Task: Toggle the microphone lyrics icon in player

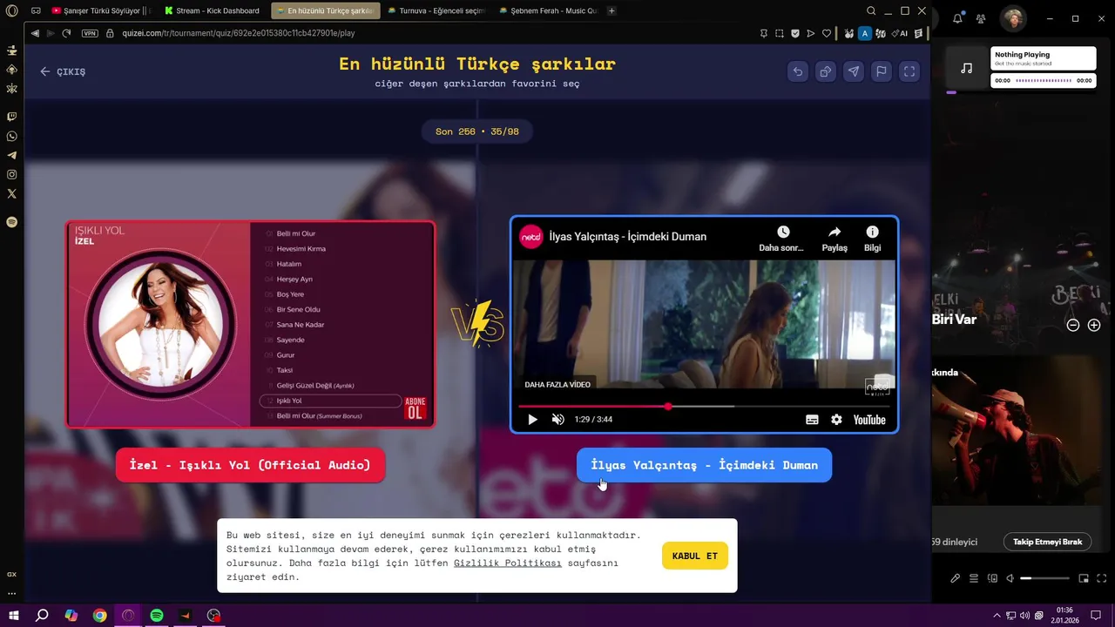Action: 955,578
